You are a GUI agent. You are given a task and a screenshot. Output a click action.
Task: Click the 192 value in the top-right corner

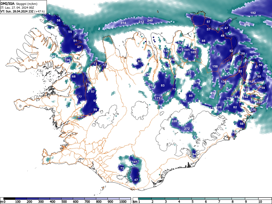[x=253, y=13]
